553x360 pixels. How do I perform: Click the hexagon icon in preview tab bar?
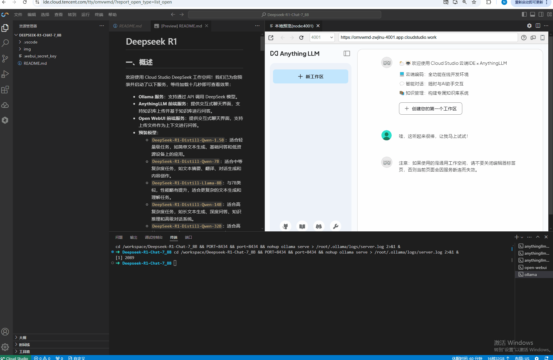(529, 26)
